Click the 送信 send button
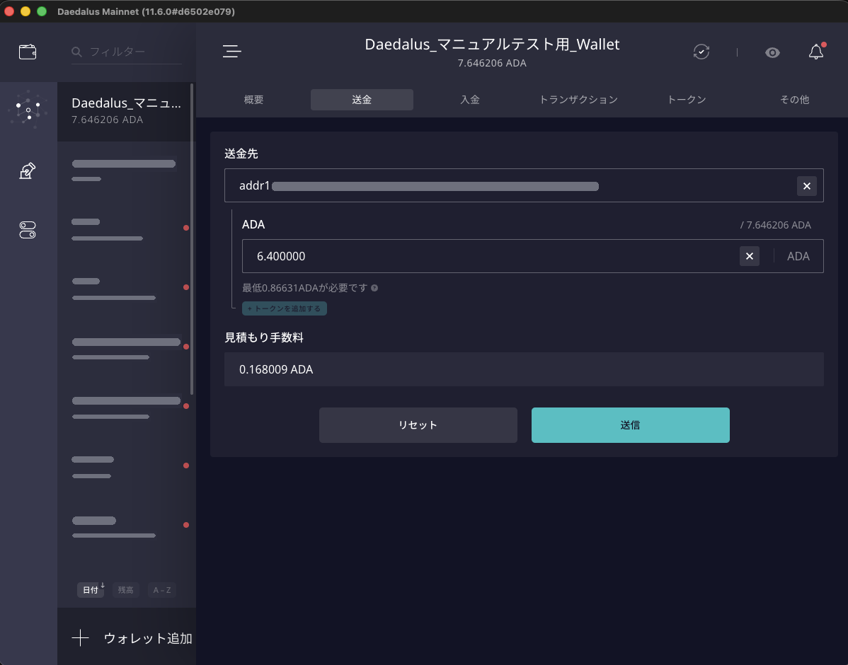 click(631, 425)
